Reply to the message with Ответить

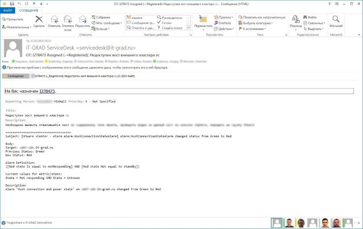54,21
